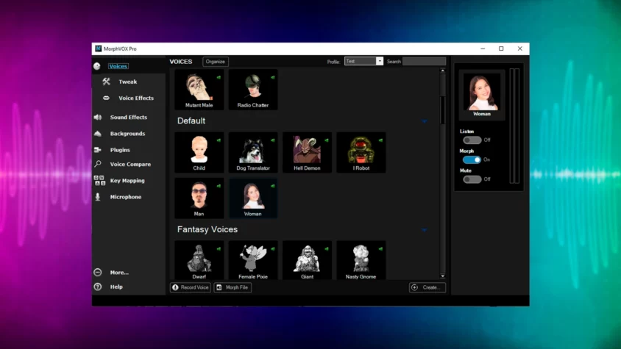Open the Key Mapping menu item
This screenshot has width=621, height=349.
coord(127,181)
